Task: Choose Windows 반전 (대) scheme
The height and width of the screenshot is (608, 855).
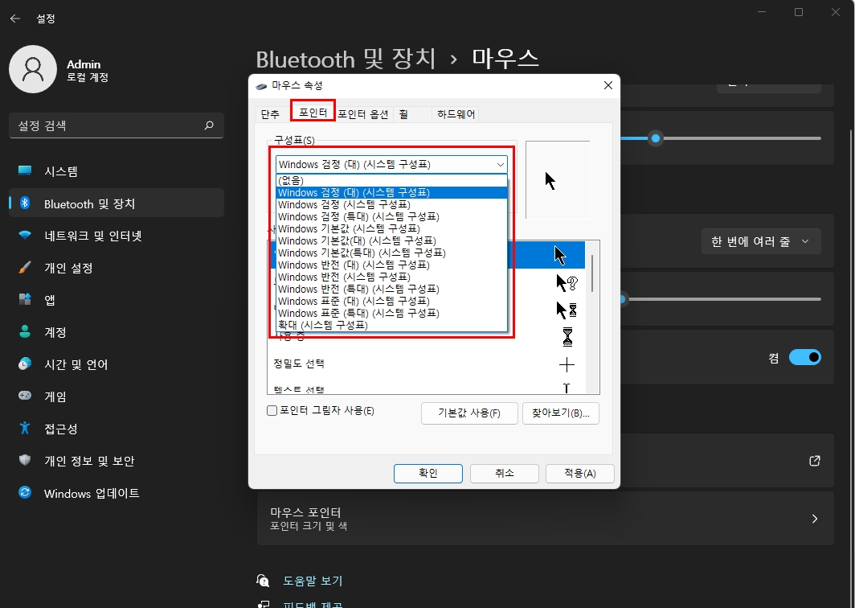Action: (391, 265)
